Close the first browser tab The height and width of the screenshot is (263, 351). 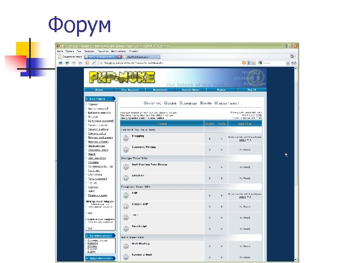pos(119,57)
